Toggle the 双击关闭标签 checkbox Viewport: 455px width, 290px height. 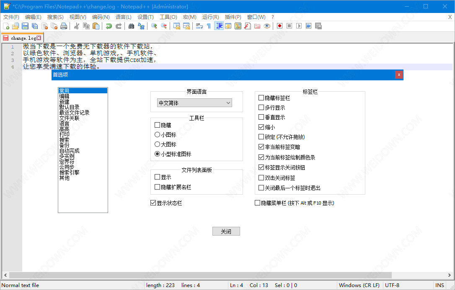[x=261, y=178]
